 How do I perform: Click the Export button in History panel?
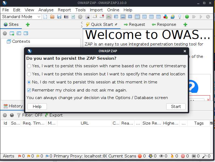coord(54,115)
